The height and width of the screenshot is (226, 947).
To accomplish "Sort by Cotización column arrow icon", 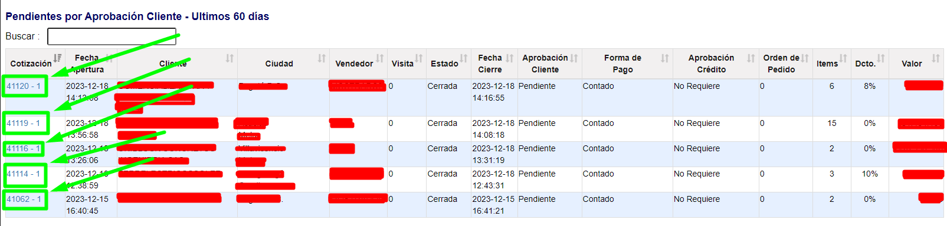I will [58, 58].
